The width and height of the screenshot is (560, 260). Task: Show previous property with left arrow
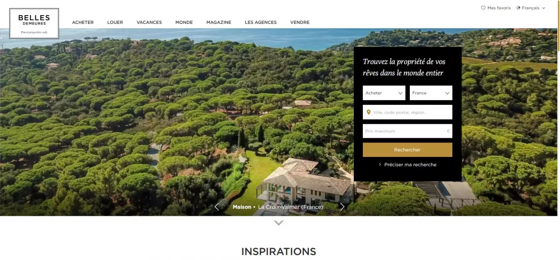tap(217, 207)
